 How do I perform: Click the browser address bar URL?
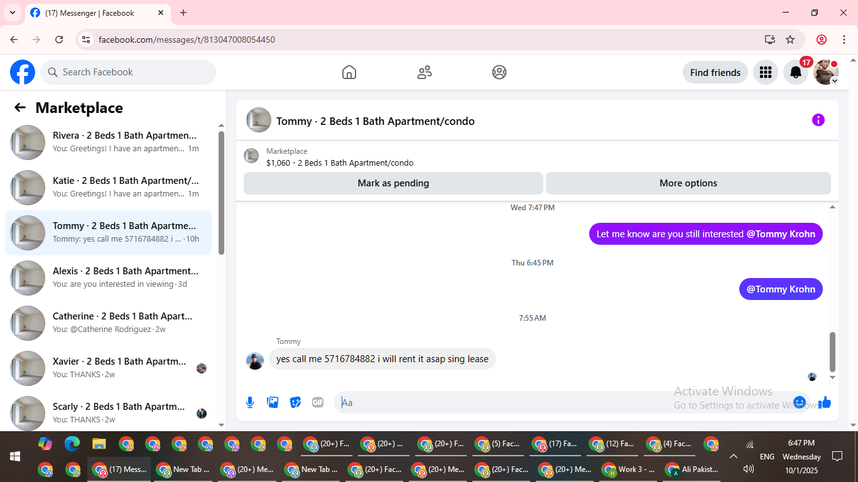coord(187,40)
